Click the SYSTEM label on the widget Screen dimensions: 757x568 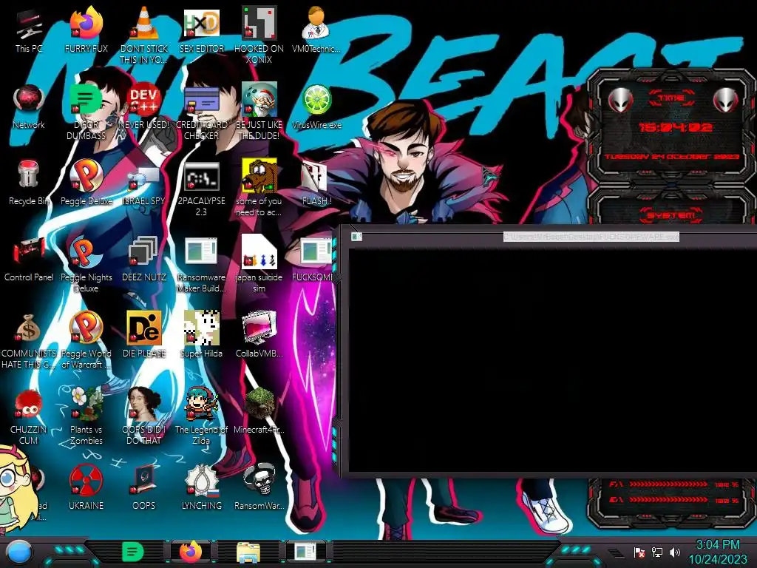[671, 215]
